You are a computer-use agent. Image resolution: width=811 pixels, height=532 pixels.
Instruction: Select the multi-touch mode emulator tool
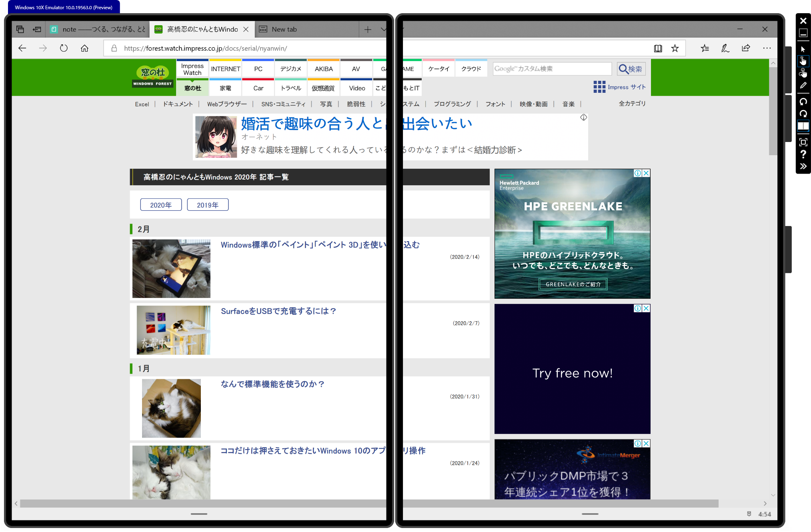[803, 73]
